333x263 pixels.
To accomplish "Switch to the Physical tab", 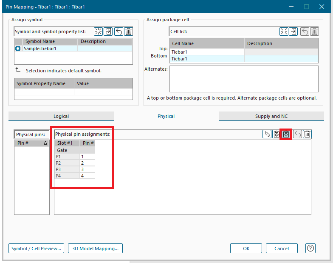I will coord(166,116).
